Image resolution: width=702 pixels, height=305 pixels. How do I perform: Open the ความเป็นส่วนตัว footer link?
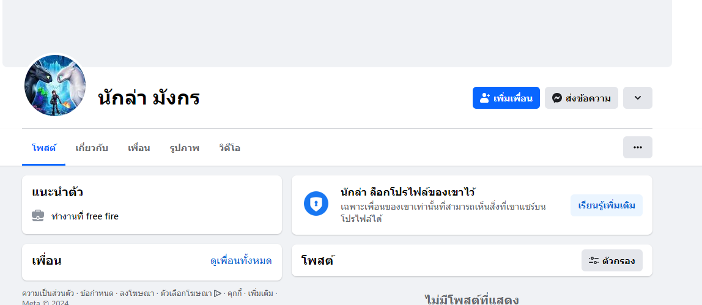tap(48, 293)
